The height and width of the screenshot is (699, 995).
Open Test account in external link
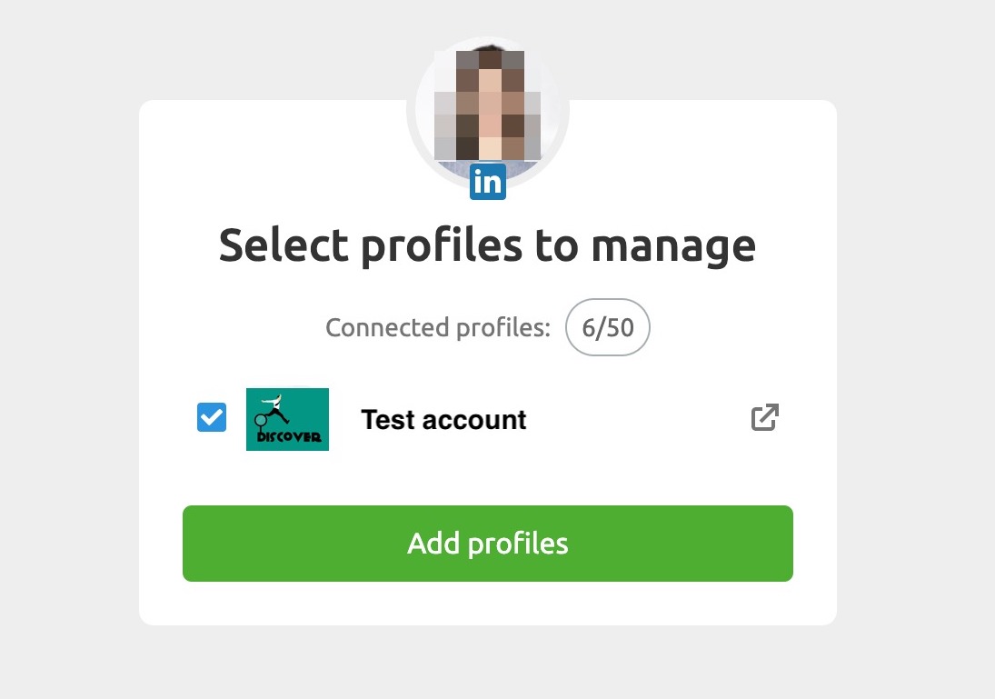[765, 418]
